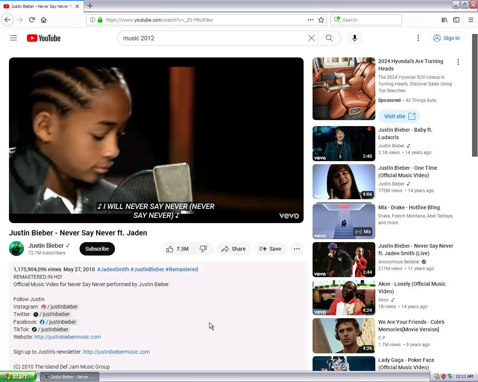
Task: Click the video player area
Action: point(156,140)
